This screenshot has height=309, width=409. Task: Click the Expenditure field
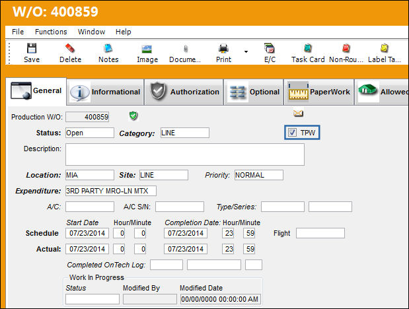(x=111, y=191)
